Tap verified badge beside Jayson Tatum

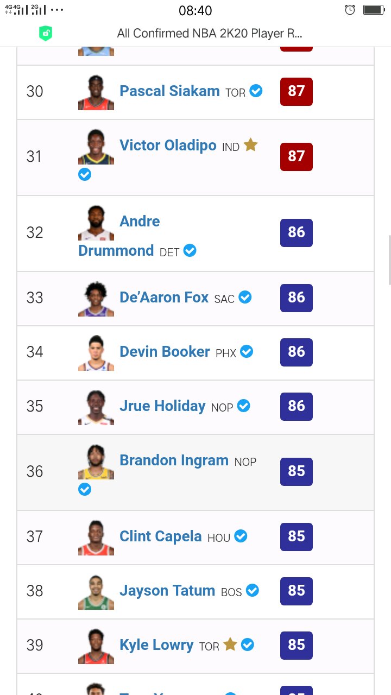253,590
